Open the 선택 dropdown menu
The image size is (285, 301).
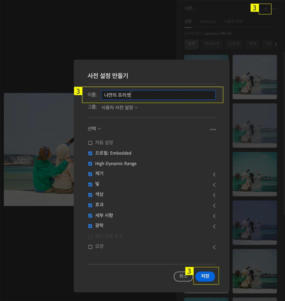click(94, 128)
